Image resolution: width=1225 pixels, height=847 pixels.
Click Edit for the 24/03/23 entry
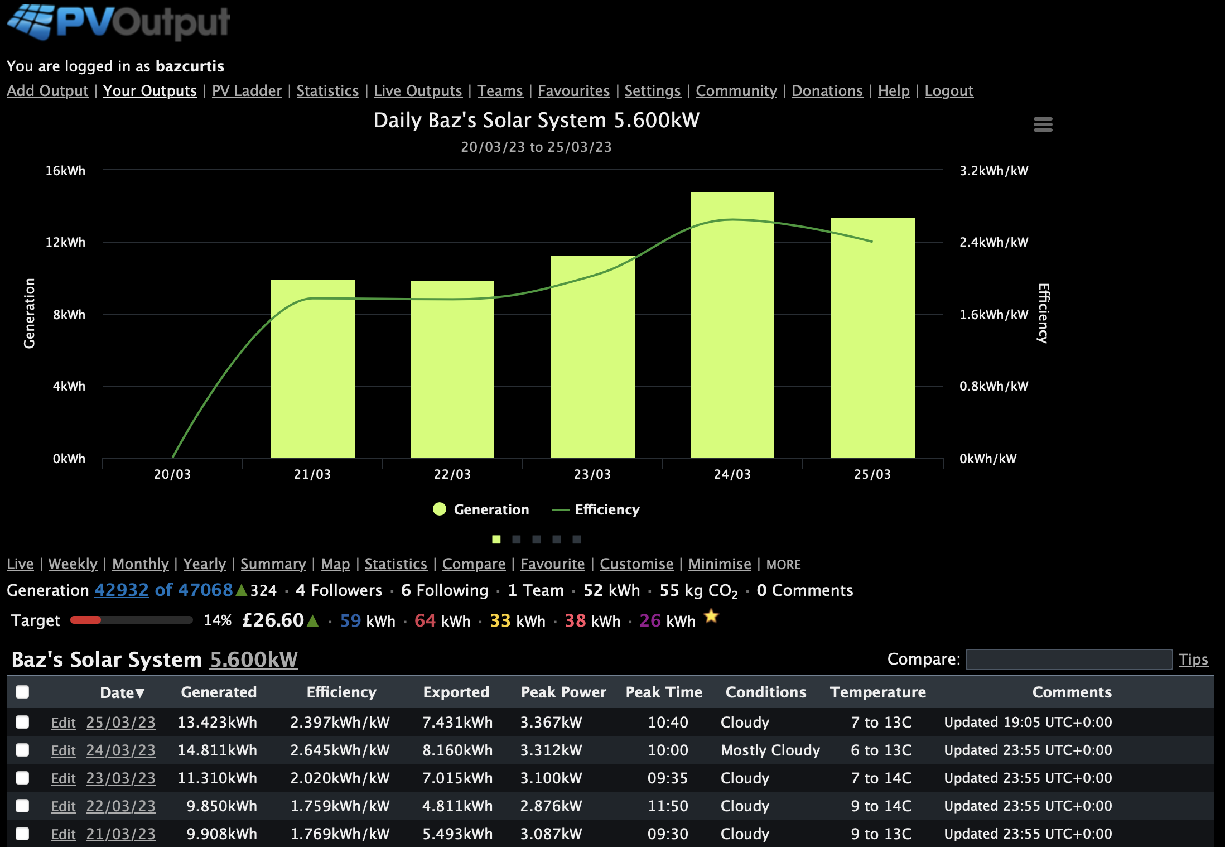(x=63, y=750)
